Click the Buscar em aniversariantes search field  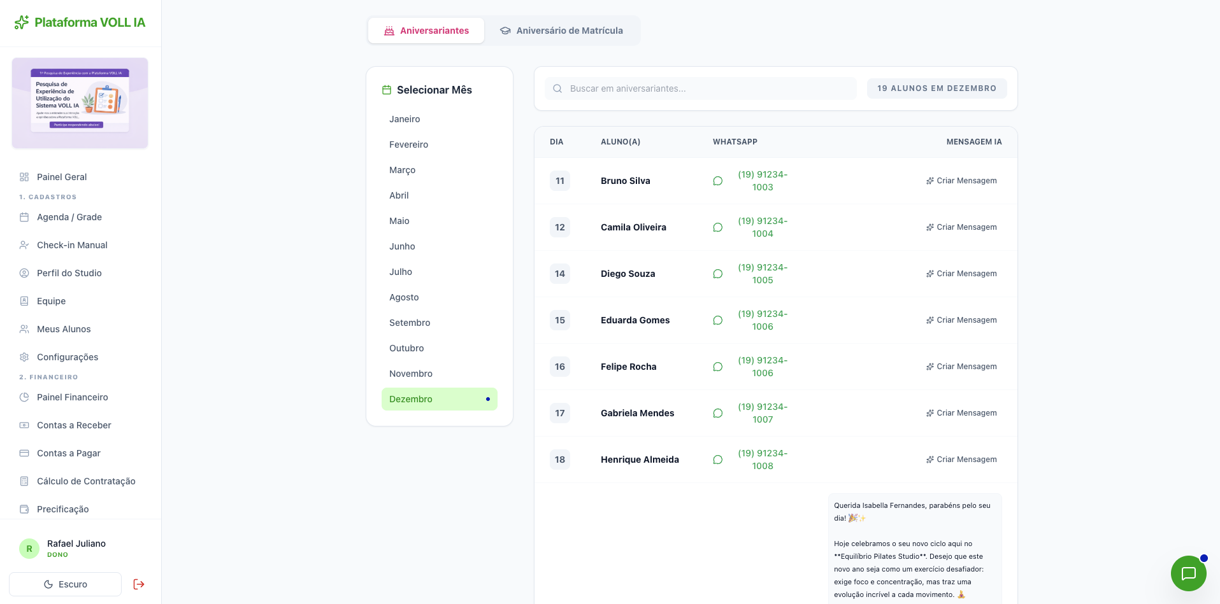point(701,88)
